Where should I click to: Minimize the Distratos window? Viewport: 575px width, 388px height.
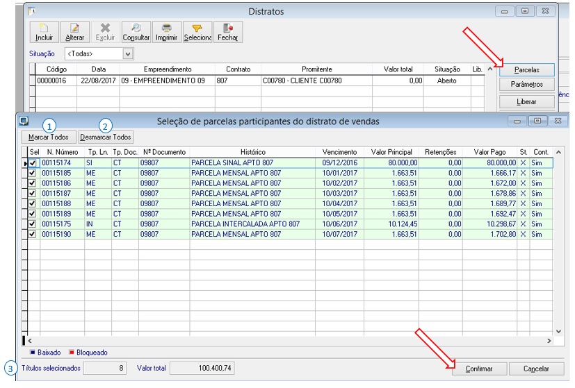point(505,11)
